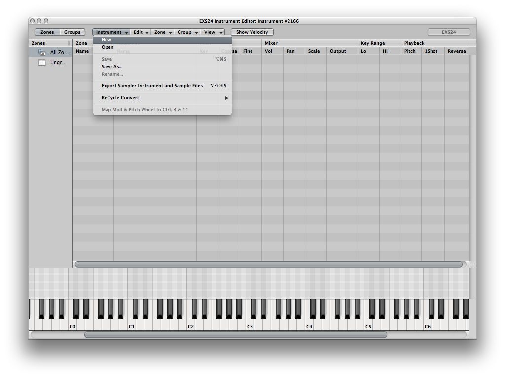Click the C1 key on the keyboard
Viewport: 505px width, 378px height.
[x=132, y=324]
